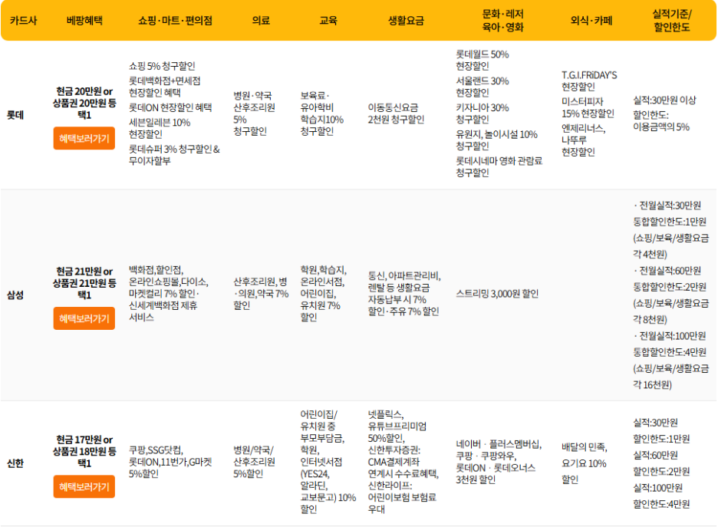Select the 외식·카페 column header
Screen dimensions: 718x527
pos(591,21)
